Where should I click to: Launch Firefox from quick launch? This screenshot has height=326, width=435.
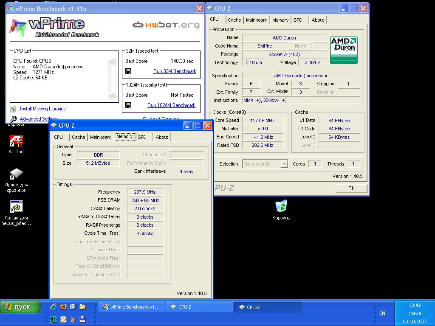pos(63,306)
